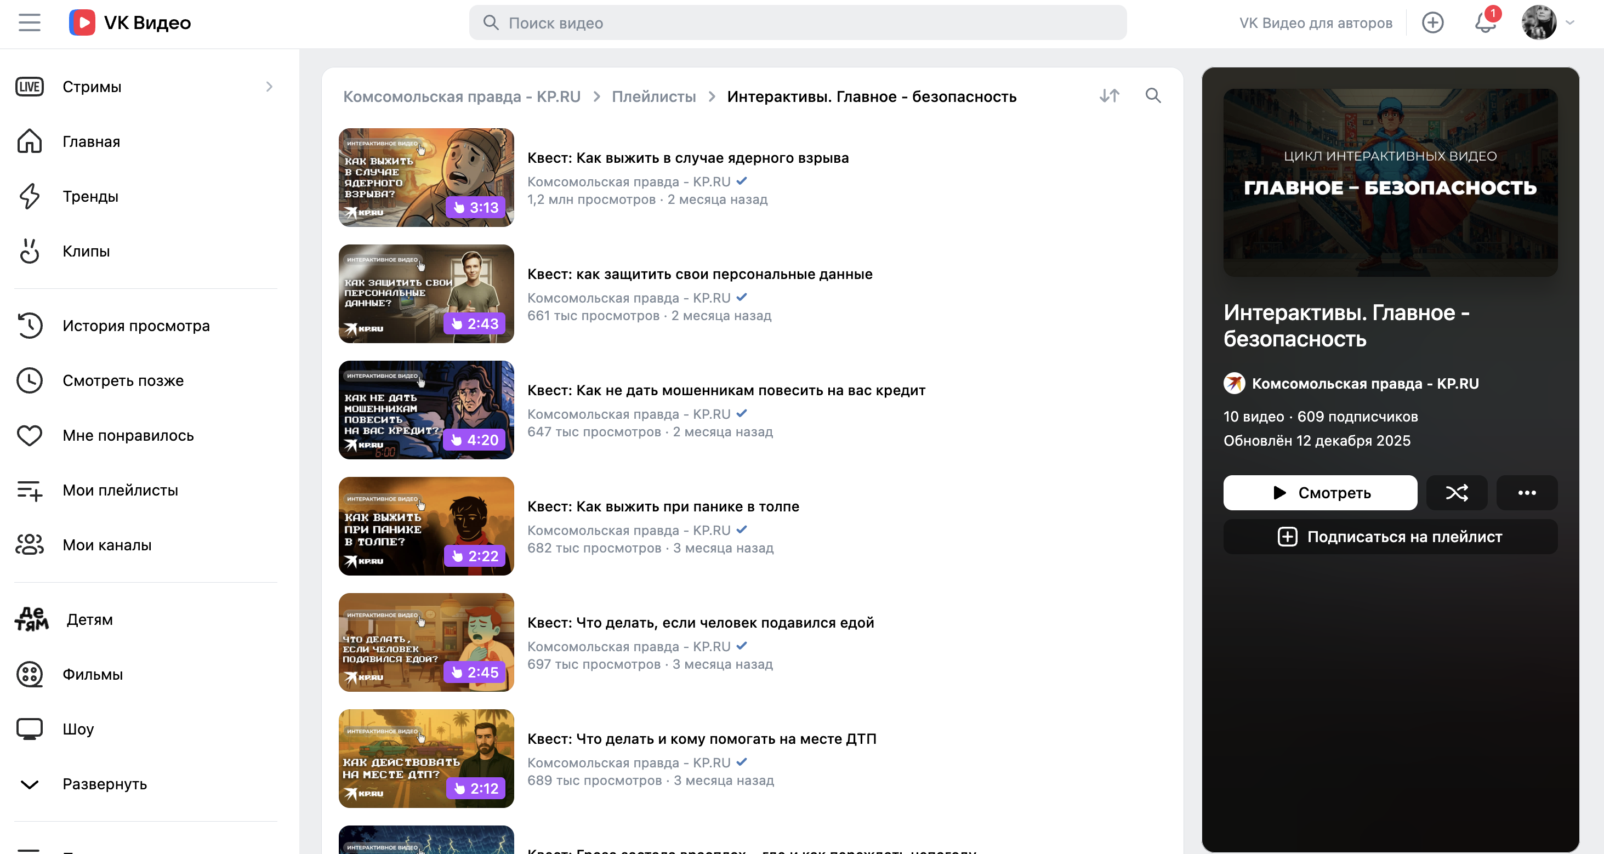The height and width of the screenshot is (854, 1604).
Task: Open profile avatar dropdown menu
Action: (1548, 23)
